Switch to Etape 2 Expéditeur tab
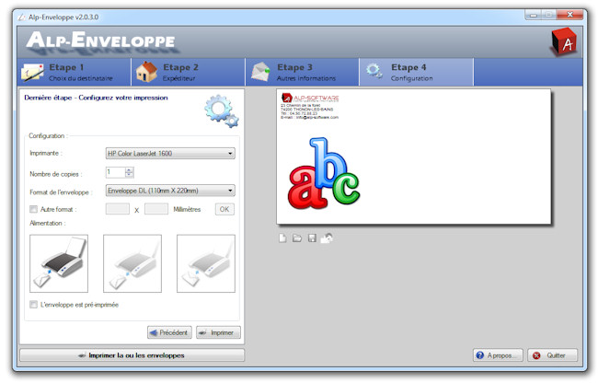 [189, 72]
